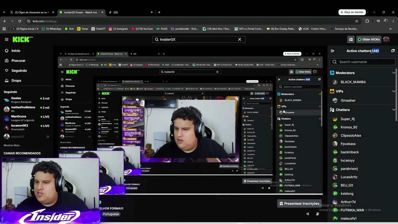Switch to the TikTok (28) tab
Screen dimensions: 398x224
pyautogui.click(x=131, y=12)
